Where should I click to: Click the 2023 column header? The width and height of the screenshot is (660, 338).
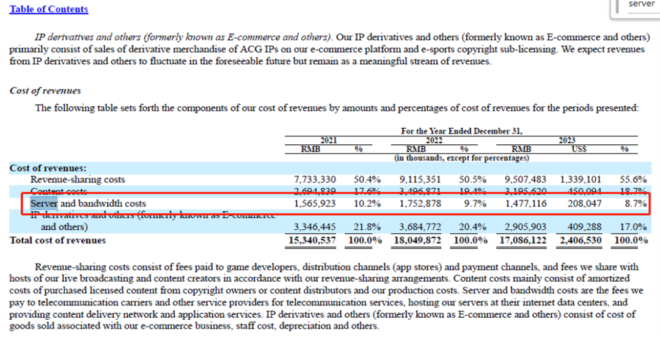566,140
